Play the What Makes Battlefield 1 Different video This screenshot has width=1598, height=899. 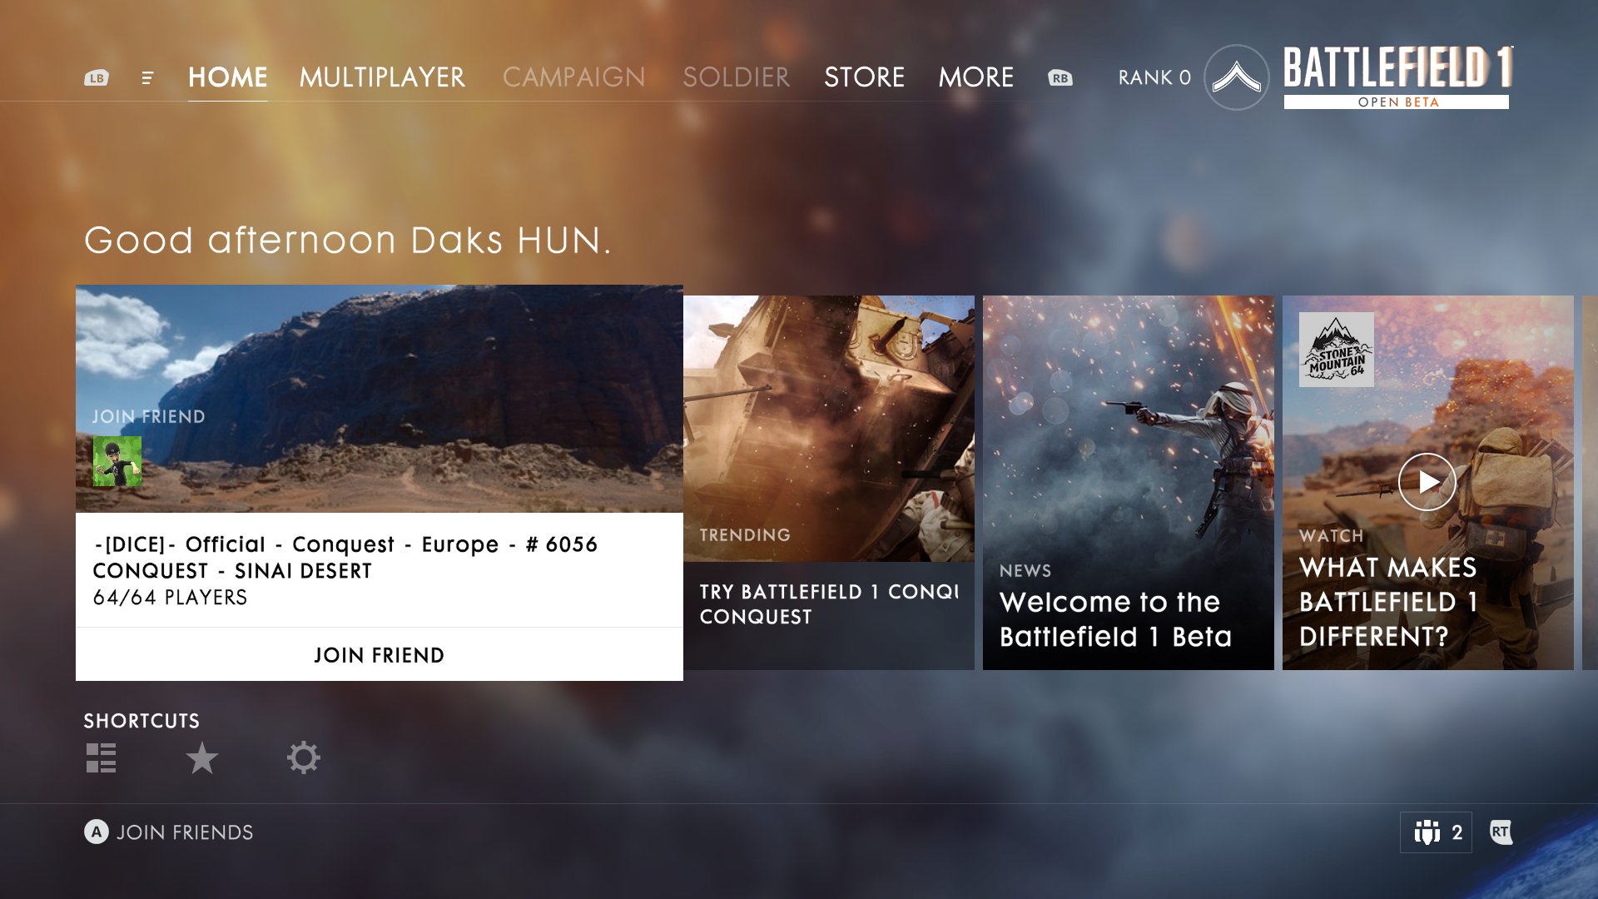1427,482
